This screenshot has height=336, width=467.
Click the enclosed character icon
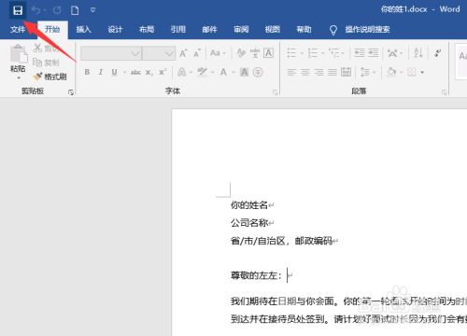258,72
